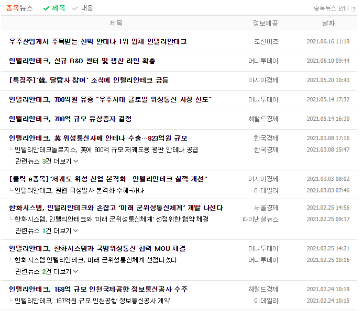Open sub-article 167억원 규모 인천공항 정보통신공사 계약
Viewport: 363px width, 311px height.
(x=92, y=301)
